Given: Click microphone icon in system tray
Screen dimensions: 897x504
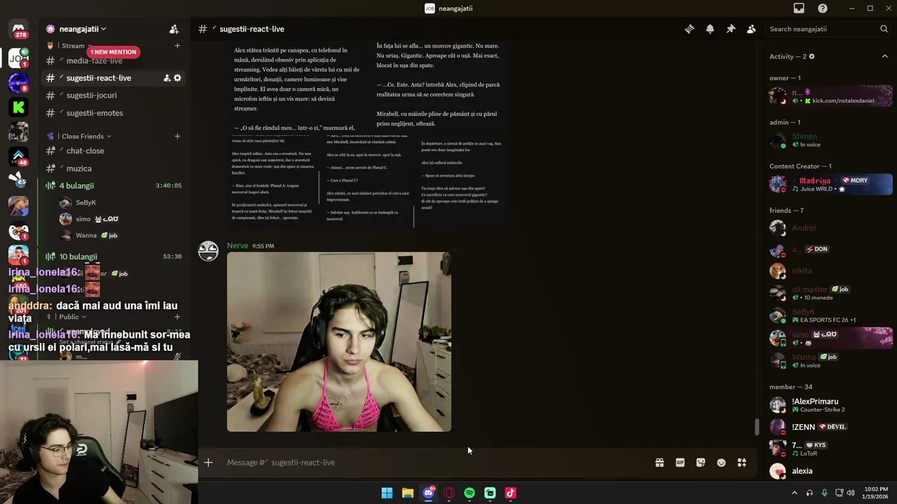Looking at the screenshot, I should click(824, 493).
